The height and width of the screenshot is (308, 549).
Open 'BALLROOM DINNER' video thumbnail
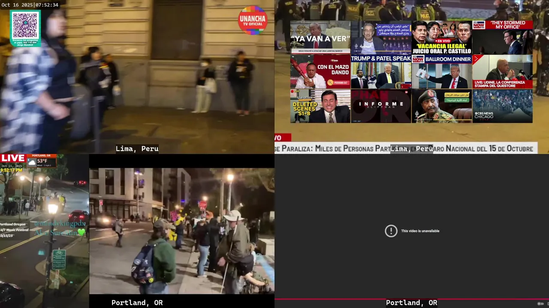[x=442, y=71]
